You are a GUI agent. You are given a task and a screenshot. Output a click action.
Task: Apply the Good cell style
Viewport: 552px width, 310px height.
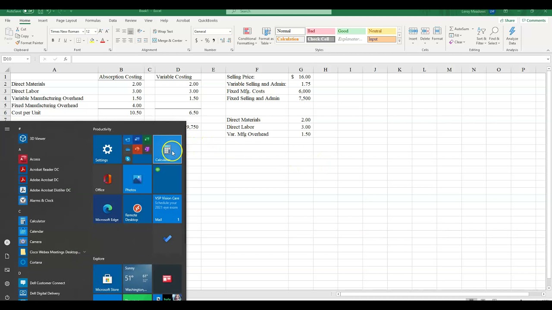pyautogui.click(x=351, y=31)
